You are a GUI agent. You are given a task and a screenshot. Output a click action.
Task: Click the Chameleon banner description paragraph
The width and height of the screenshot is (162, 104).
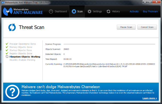[88, 93]
